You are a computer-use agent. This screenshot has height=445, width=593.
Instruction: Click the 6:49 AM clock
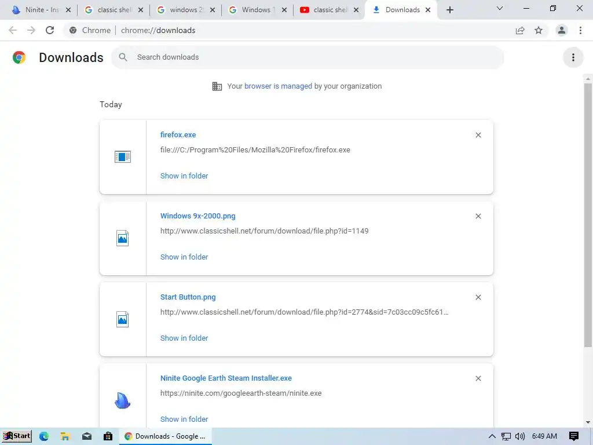point(544,436)
